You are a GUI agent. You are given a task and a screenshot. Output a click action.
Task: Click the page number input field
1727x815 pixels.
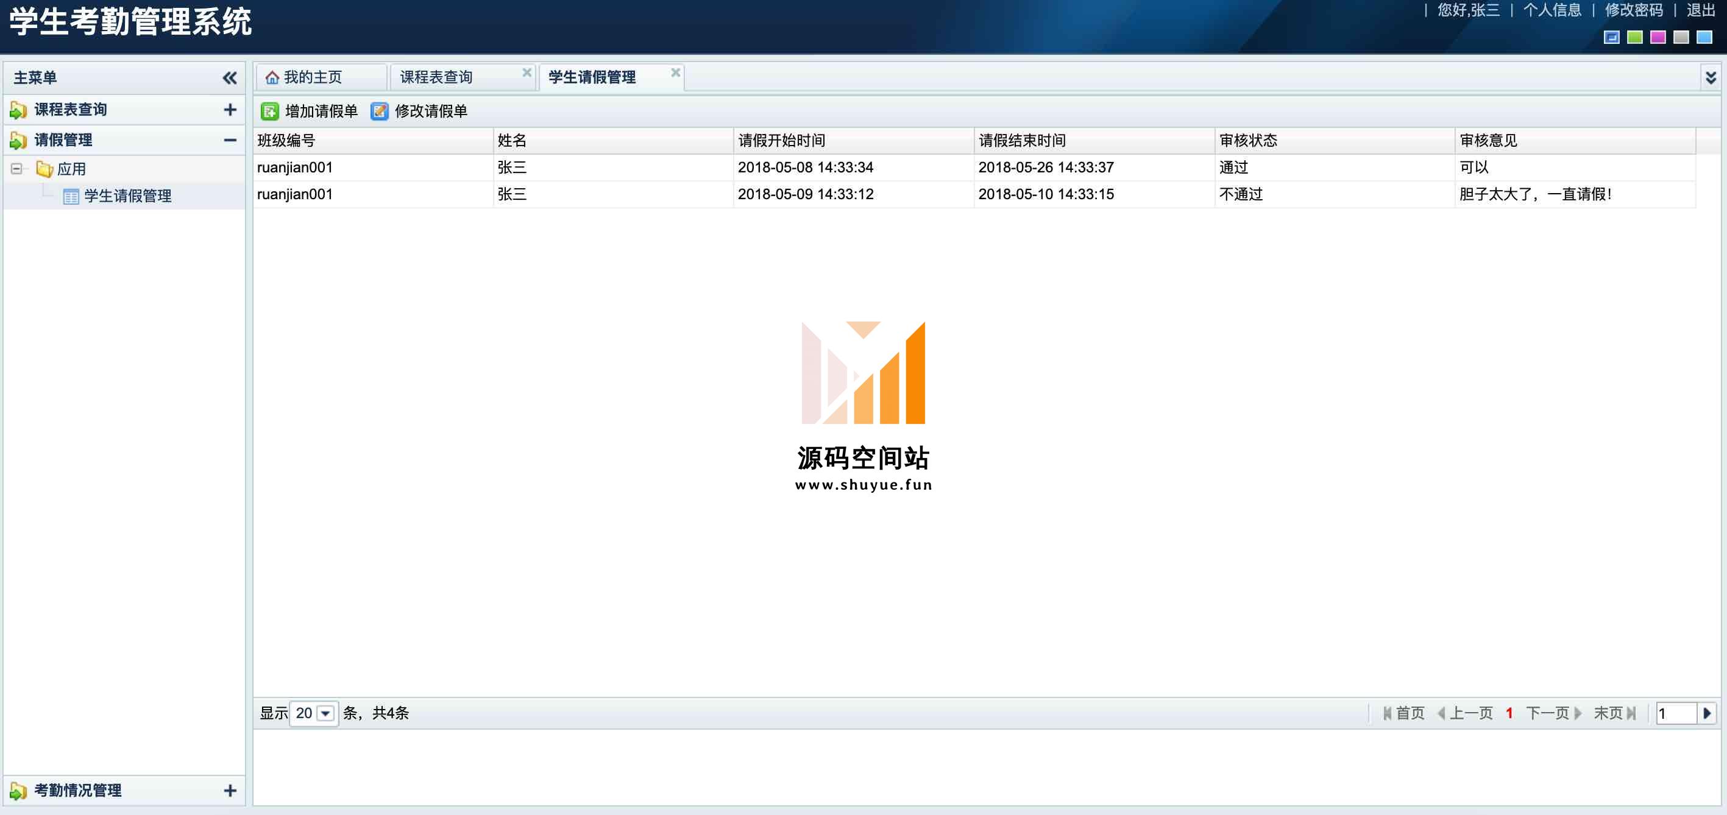click(x=1676, y=713)
